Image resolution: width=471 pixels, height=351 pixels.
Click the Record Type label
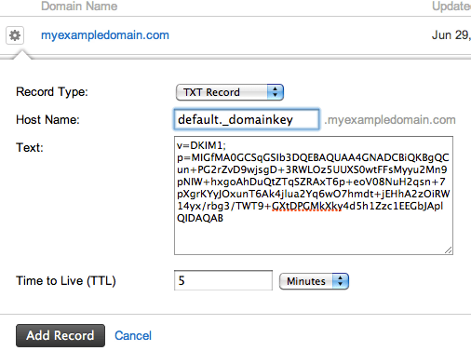pyautogui.click(x=52, y=92)
